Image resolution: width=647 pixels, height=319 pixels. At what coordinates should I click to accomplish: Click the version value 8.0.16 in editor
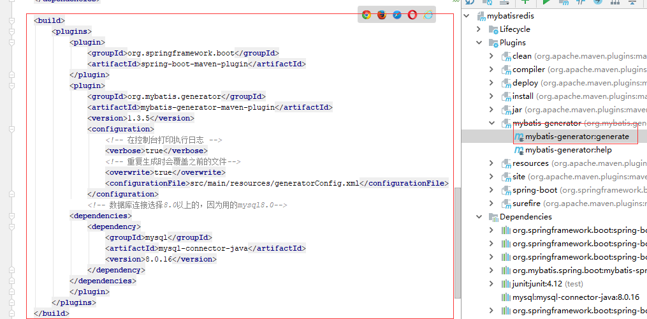[159, 259]
